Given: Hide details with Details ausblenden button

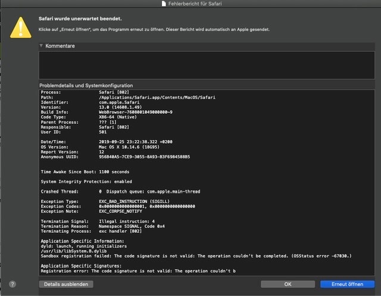Looking at the screenshot, I should 65,285.
